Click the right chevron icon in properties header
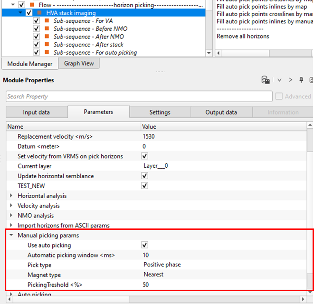Screen dimensions: 314x304 click(x=291, y=80)
